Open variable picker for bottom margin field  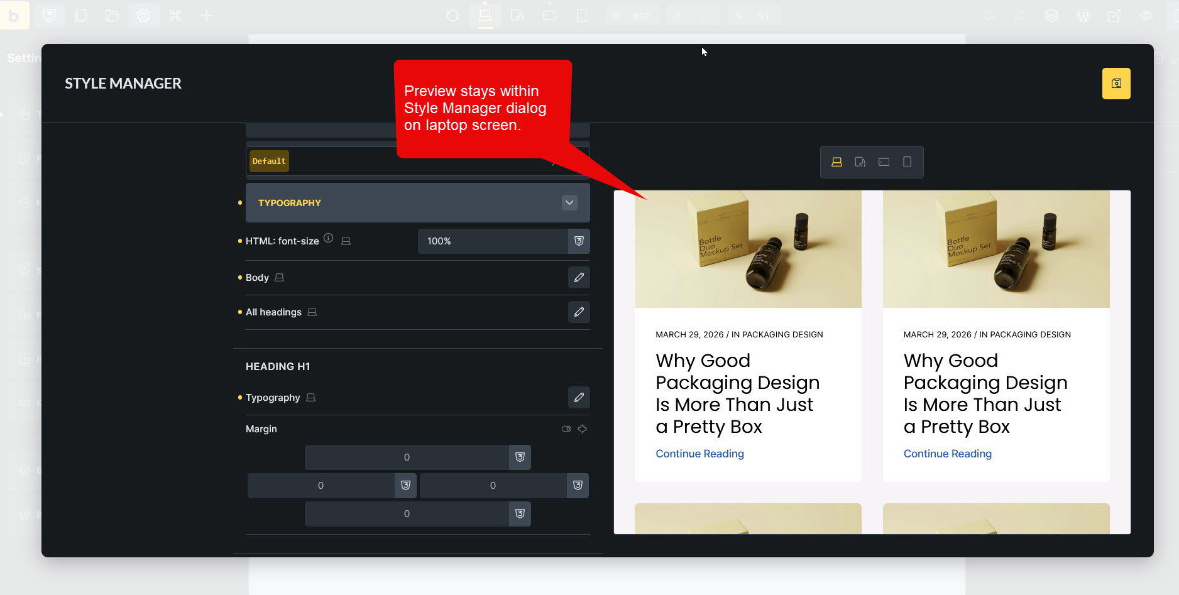pyautogui.click(x=520, y=514)
